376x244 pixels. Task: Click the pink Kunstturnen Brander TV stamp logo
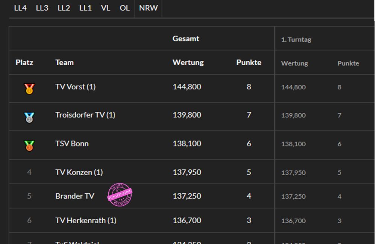pyautogui.click(x=120, y=195)
